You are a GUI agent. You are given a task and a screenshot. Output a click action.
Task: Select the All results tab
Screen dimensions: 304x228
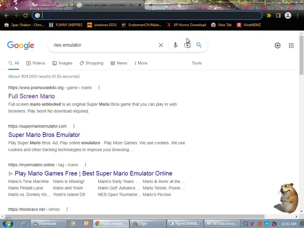14,63
